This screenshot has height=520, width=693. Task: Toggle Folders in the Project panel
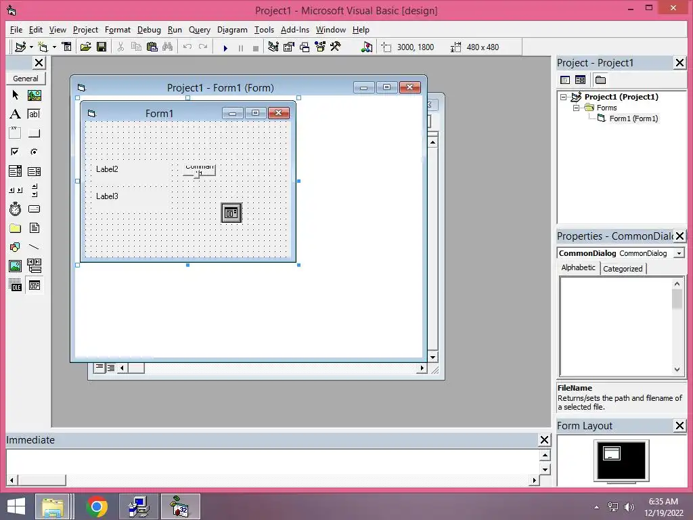tap(601, 80)
